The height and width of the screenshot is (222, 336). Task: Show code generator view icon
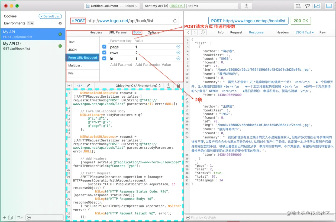tap(79, 85)
